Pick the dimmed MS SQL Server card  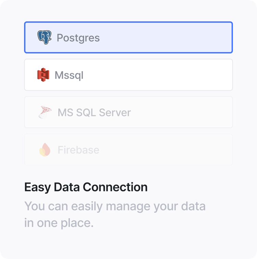[x=128, y=112]
